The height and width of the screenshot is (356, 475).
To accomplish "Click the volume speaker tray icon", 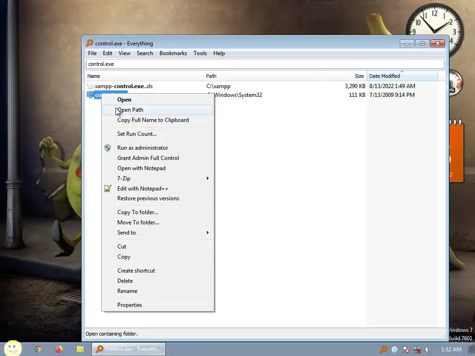I will pyautogui.click(x=428, y=350).
